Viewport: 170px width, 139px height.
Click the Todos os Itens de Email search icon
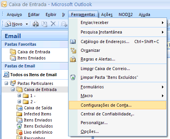[x=6, y=75]
